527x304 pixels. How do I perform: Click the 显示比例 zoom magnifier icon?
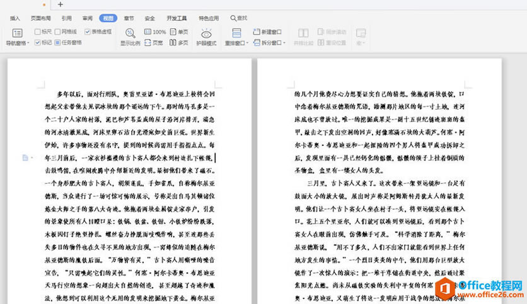click(130, 33)
